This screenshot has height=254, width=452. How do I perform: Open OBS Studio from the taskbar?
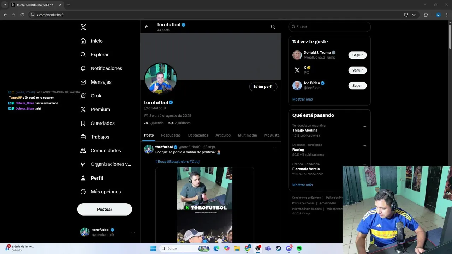[x=258, y=248]
